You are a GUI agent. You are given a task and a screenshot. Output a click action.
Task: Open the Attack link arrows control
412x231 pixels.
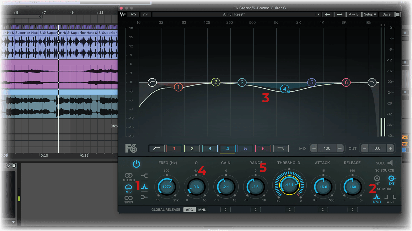click(323, 210)
